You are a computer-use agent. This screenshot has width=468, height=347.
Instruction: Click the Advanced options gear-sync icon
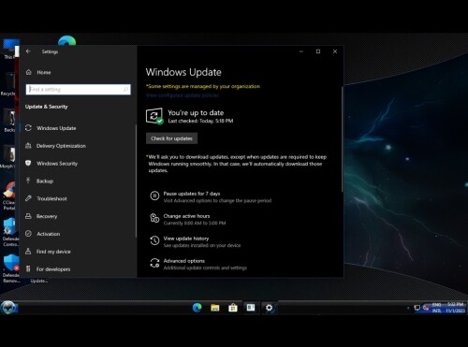[x=154, y=263]
